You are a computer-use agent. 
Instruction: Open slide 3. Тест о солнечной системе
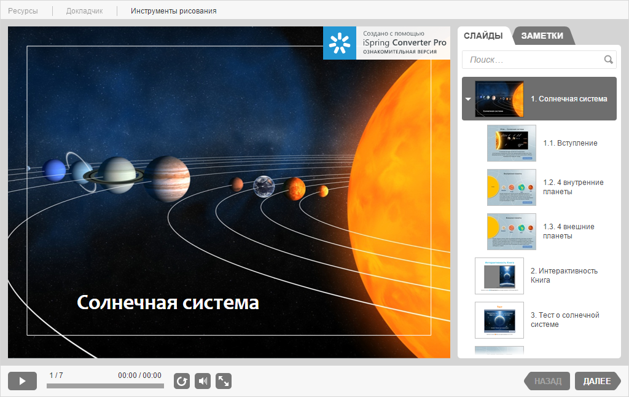565,320
